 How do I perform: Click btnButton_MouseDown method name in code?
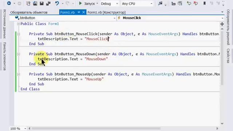click(75, 54)
